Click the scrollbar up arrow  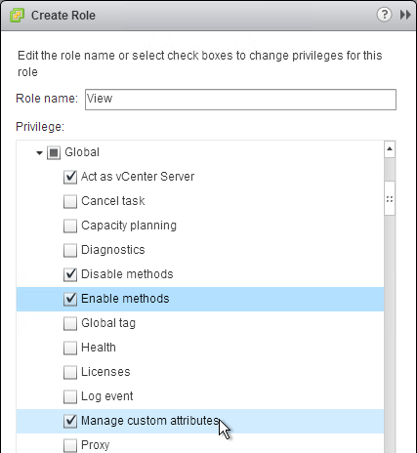tap(390, 149)
